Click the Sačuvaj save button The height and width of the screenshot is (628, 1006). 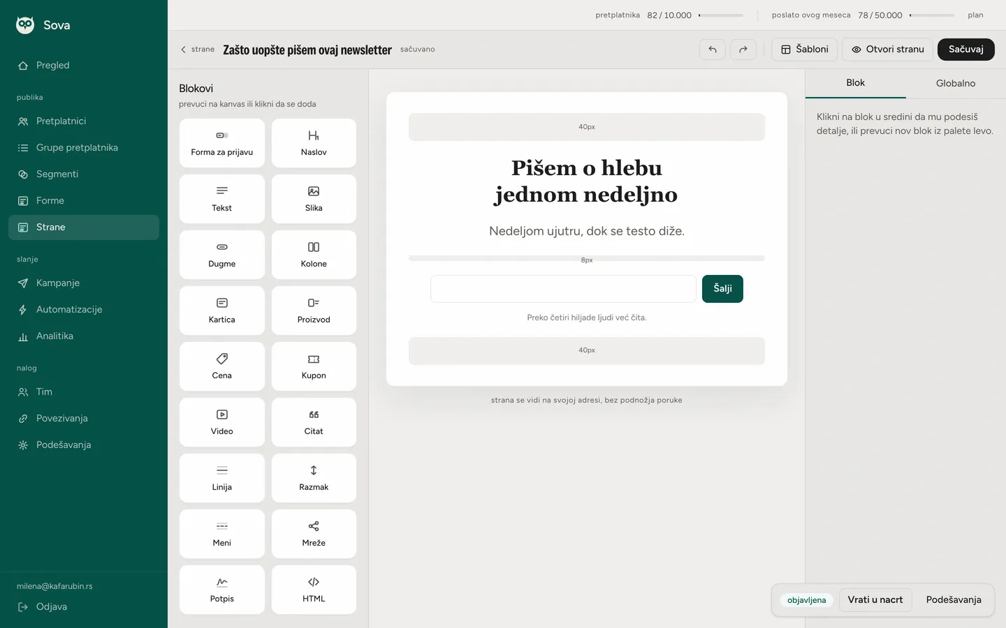[x=966, y=50]
